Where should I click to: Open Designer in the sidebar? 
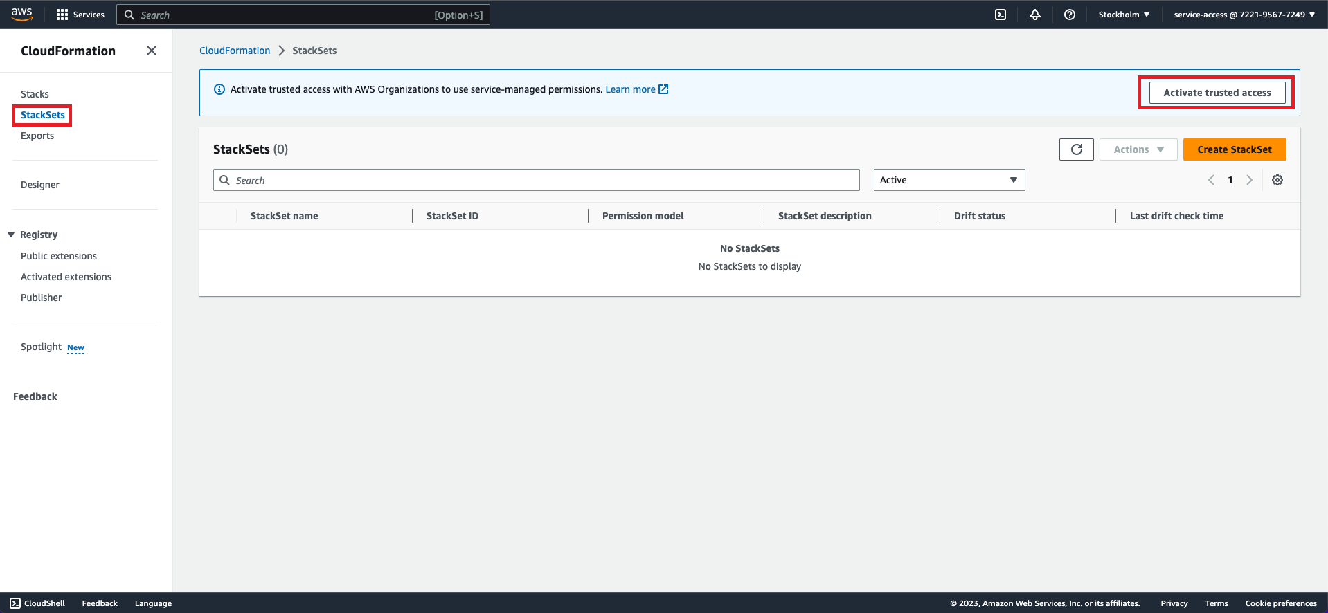[40, 185]
